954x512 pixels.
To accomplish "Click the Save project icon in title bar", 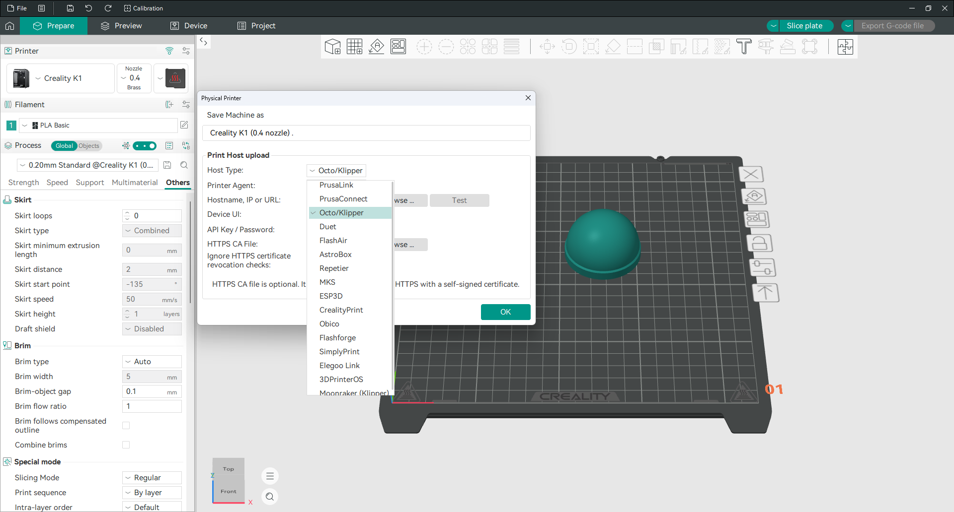I will pyautogui.click(x=70, y=8).
